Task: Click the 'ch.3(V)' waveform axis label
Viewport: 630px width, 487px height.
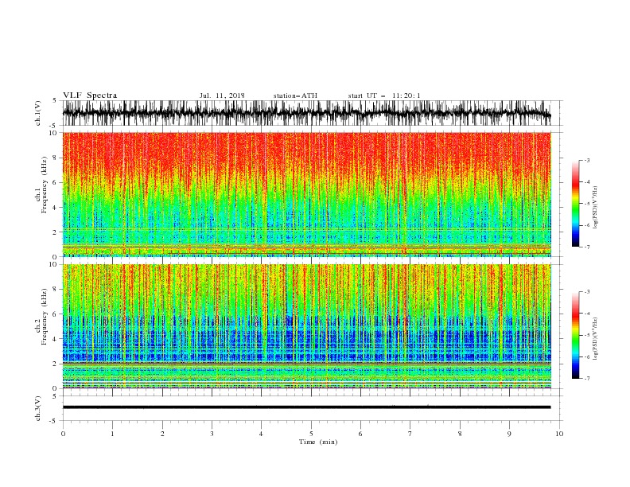Action: pyautogui.click(x=38, y=408)
